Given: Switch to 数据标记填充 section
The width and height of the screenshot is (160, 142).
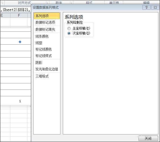Looking at the screenshot, I should click(x=47, y=29).
